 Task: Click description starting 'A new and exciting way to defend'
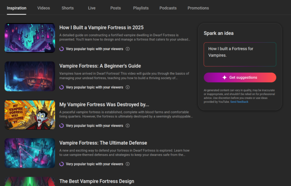pos(124,153)
